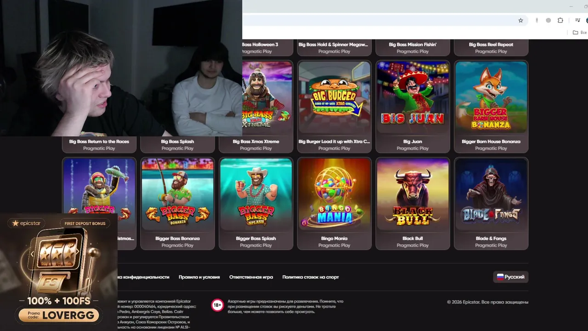
Task: Launch the Black Bull game thumbnail
Action: tap(413, 194)
